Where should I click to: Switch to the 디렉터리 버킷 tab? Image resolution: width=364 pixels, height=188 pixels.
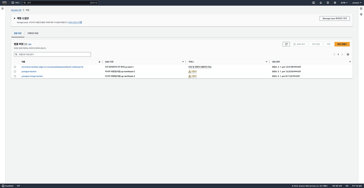tap(33, 33)
